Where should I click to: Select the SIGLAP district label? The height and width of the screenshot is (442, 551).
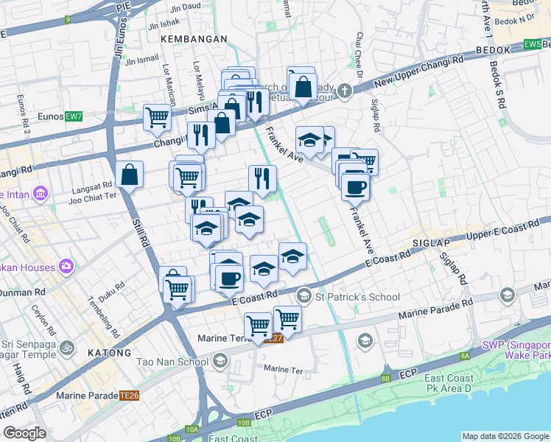click(431, 243)
